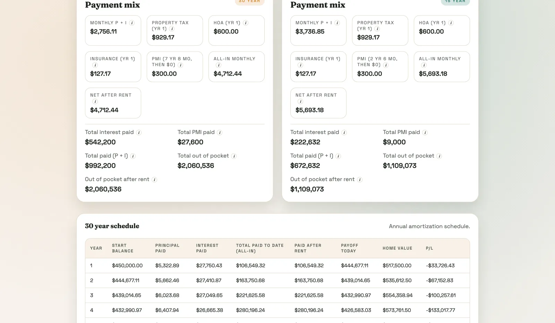Screen dimensions: 555x323
Task: Click info icon for 30-year Out of pocket after rent
Action: [x=154, y=180]
